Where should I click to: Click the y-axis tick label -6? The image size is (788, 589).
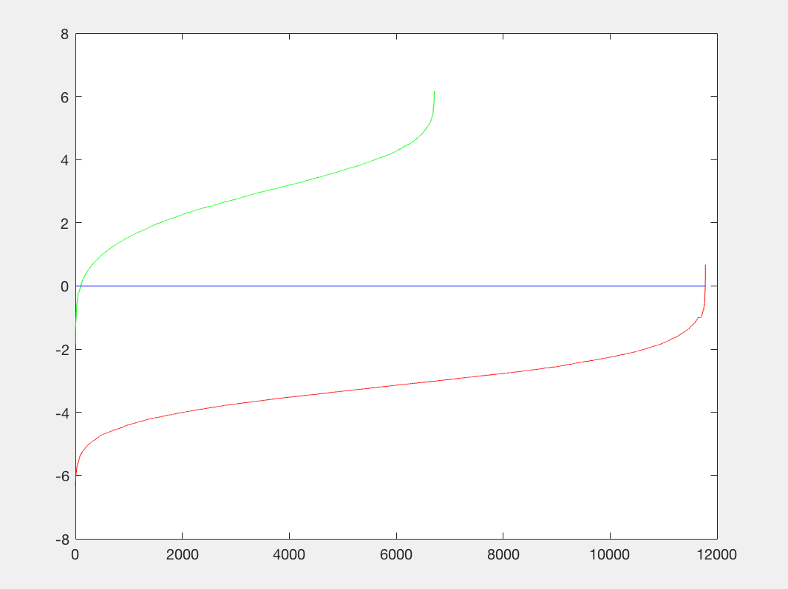tap(62, 476)
